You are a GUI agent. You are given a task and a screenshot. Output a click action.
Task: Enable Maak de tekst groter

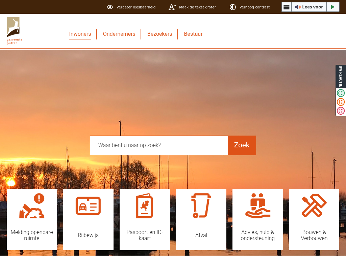pyautogui.click(x=192, y=7)
